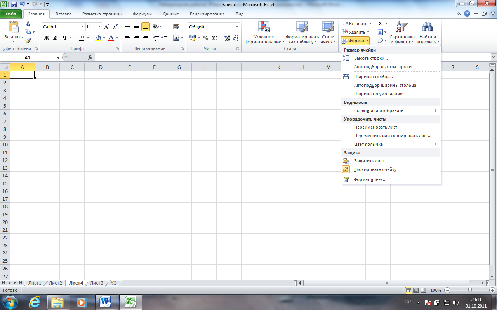Choose Автоподбор ширины столбца
The height and width of the screenshot is (310, 497).
pyautogui.click(x=391, y=85)
